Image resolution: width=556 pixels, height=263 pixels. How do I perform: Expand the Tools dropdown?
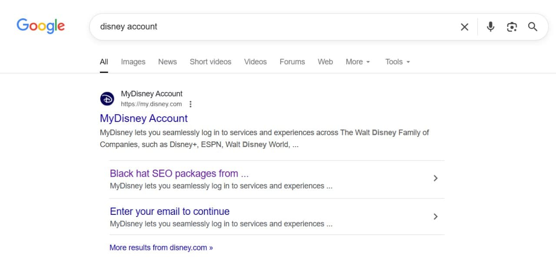pyautogui.click(x=398, y=62)
